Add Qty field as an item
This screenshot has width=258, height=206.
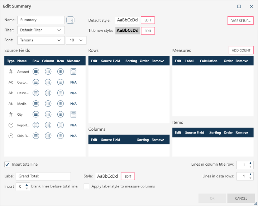[61, 114]
